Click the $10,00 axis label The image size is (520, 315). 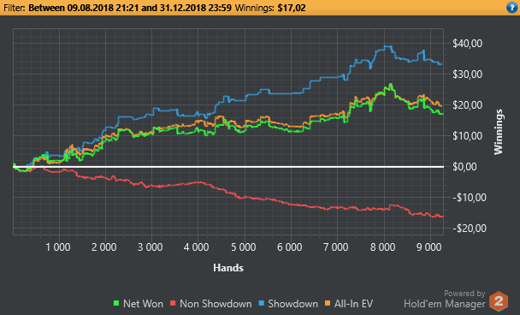tap(467, 136)
